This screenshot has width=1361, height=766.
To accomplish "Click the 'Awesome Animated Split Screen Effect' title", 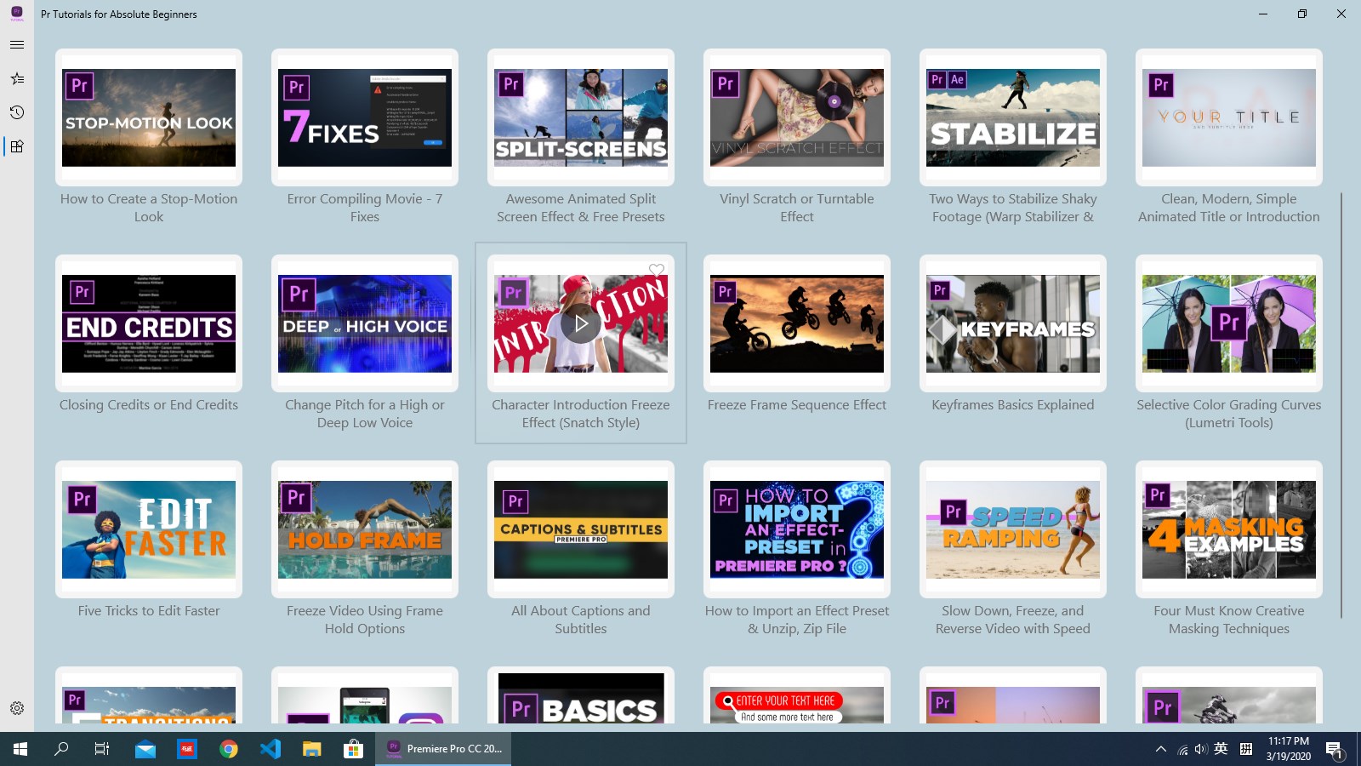I will click(x=581, y=208).
